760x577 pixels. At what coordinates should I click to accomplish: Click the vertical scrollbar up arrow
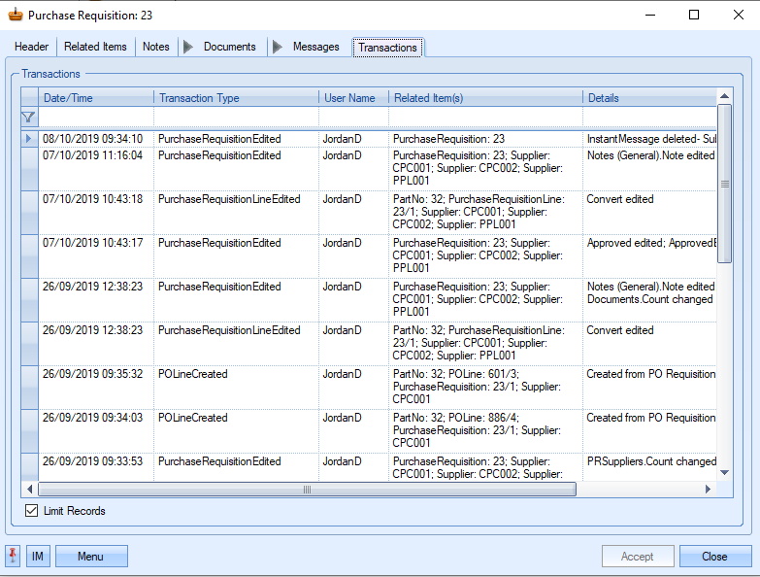(x=724, y=96)
